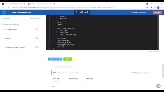Open Refer judge environment link
The height and width of the screenshot is (92, 164).
[x=141, y=73]
